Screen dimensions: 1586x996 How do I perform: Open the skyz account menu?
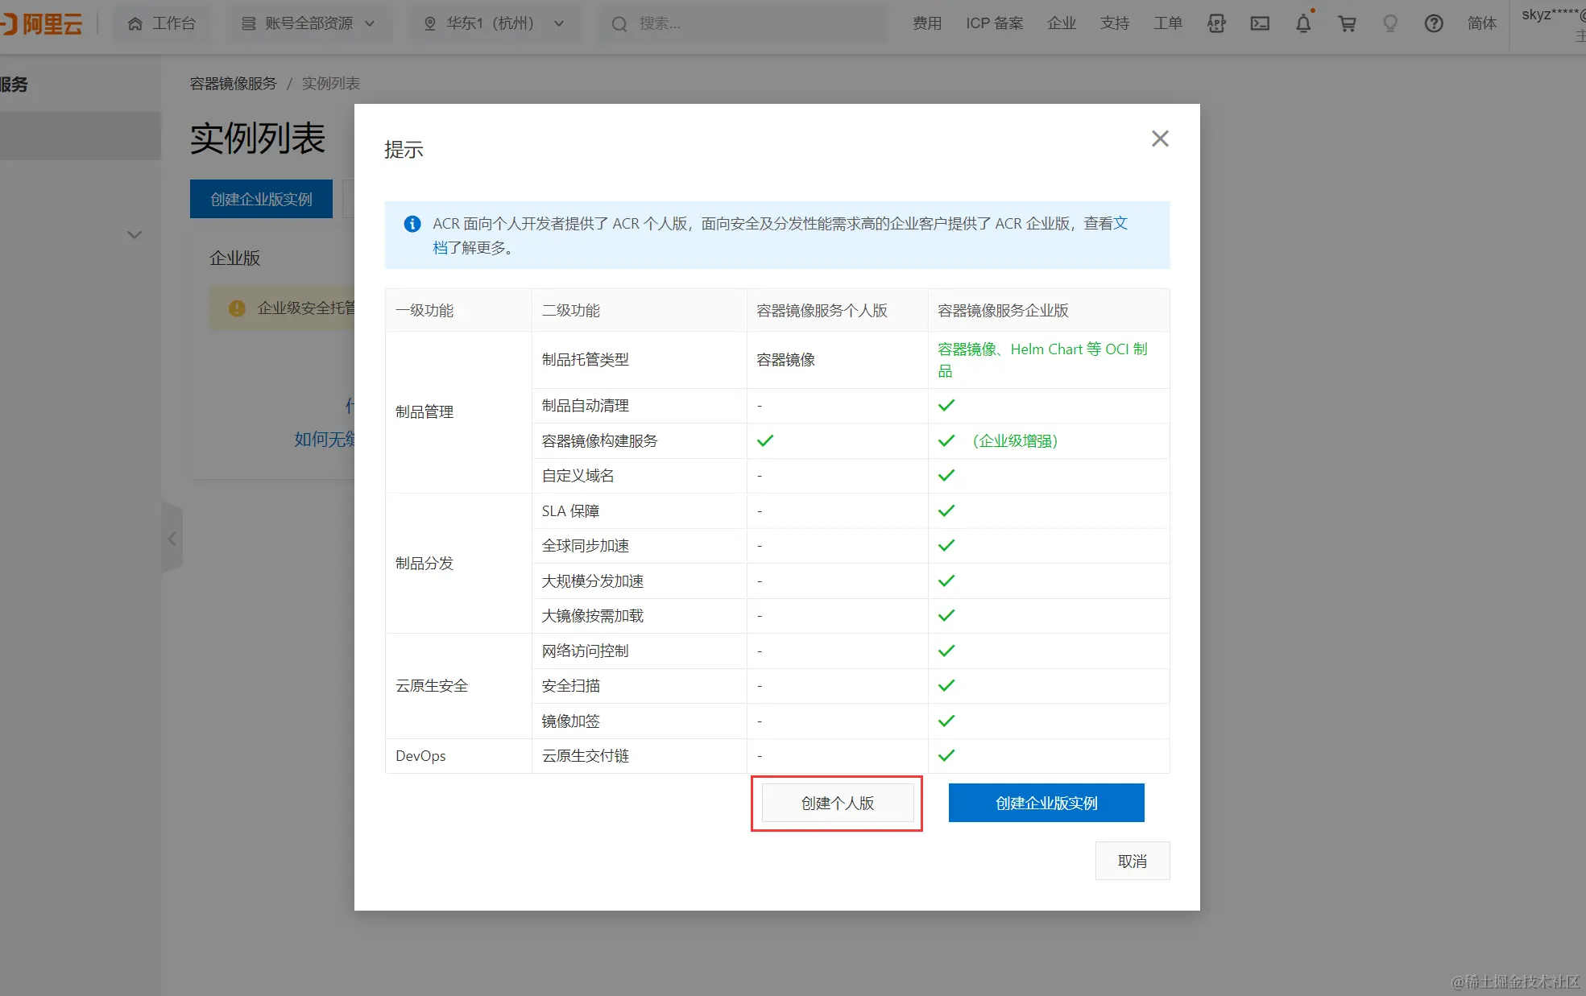pyautogui.click(x=1553, y=23)
